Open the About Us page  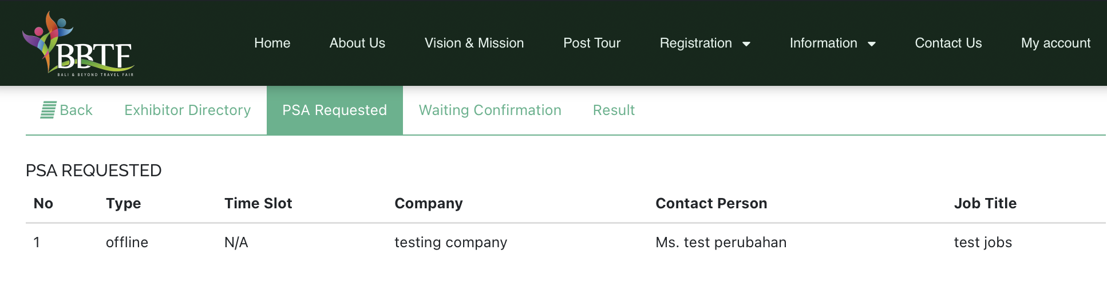click(357, 43)
